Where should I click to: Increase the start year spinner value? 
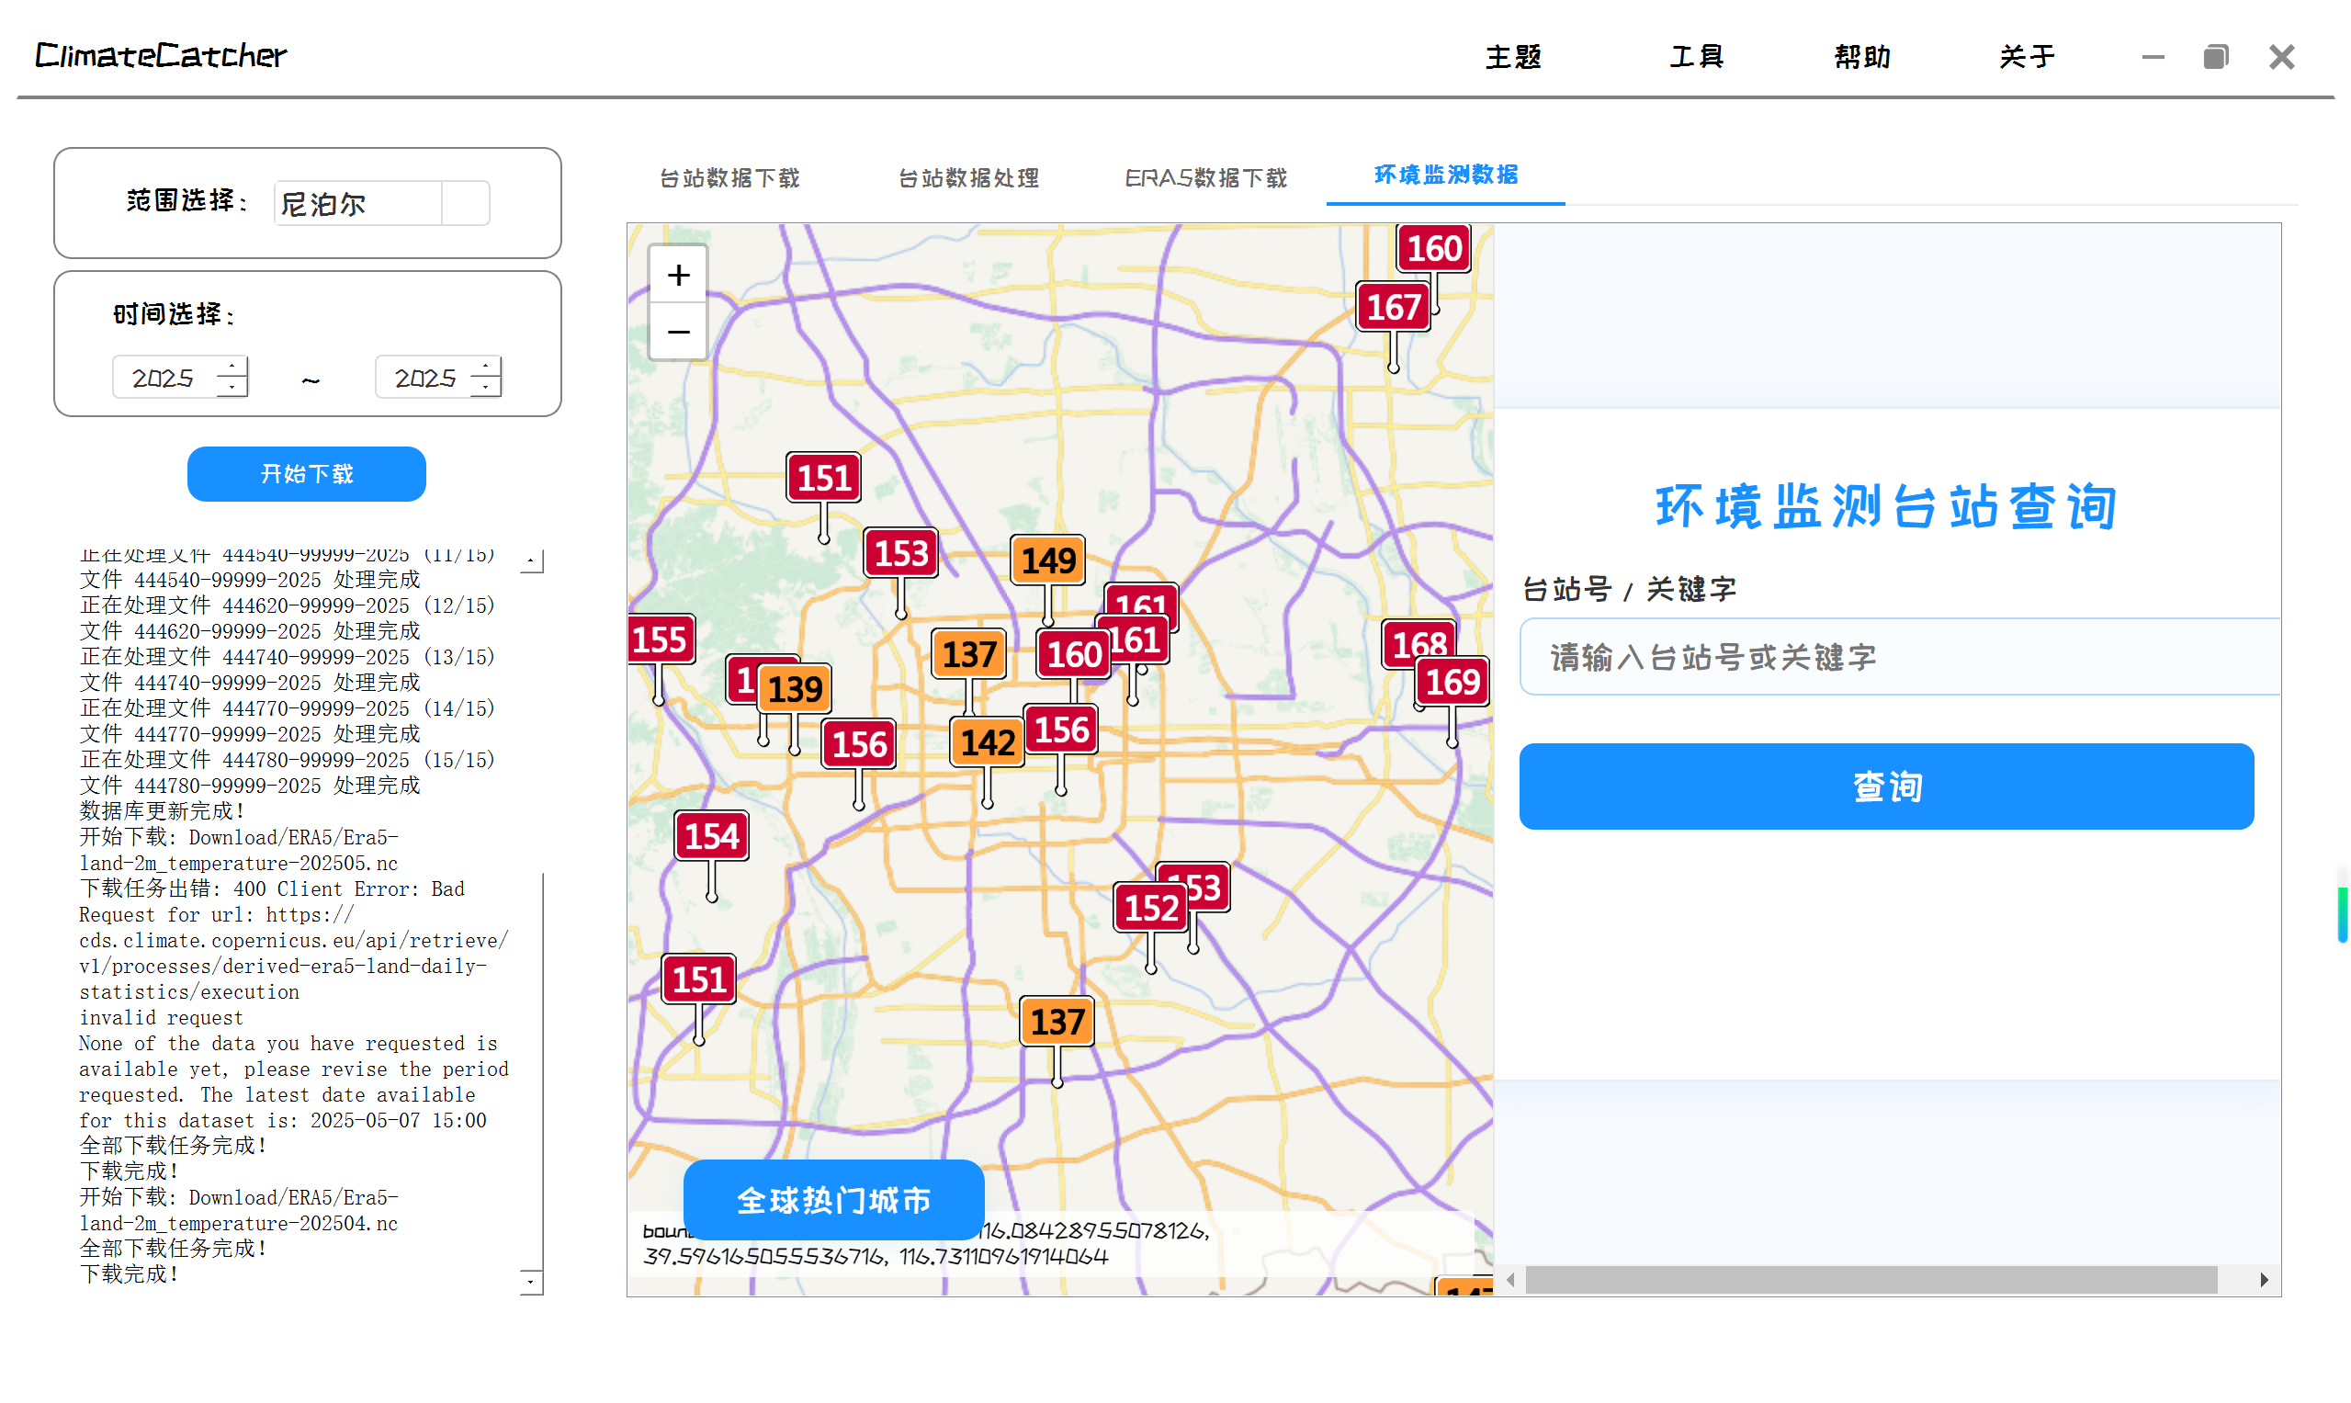[232, 366]
